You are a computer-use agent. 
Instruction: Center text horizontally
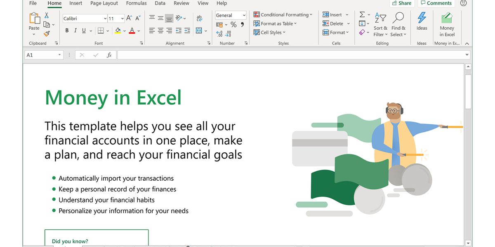[160, 30]
